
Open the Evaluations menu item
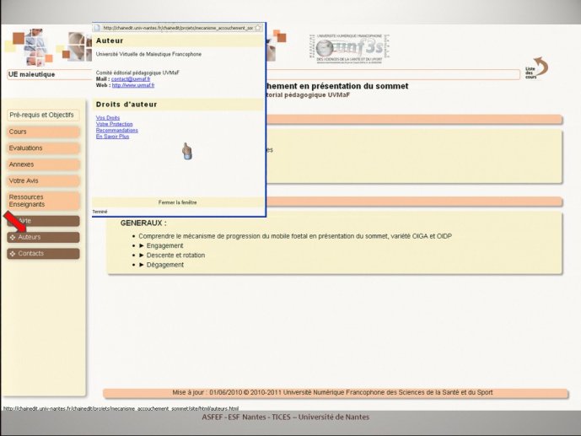[x=43, y=148]
